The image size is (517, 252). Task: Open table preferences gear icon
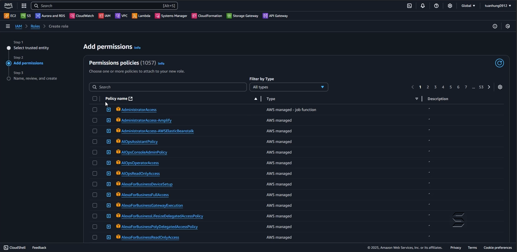pos(500,87)
